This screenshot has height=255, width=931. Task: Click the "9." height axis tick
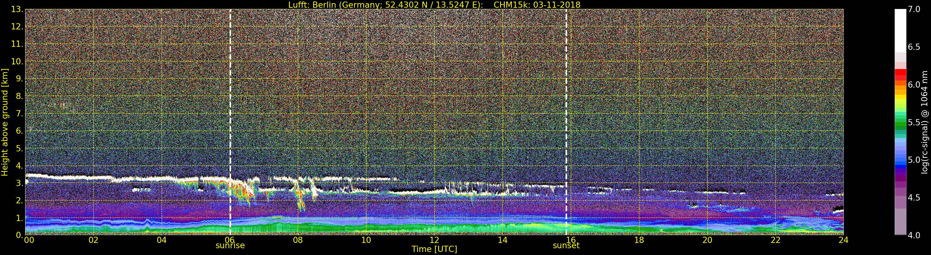(19, 79)
